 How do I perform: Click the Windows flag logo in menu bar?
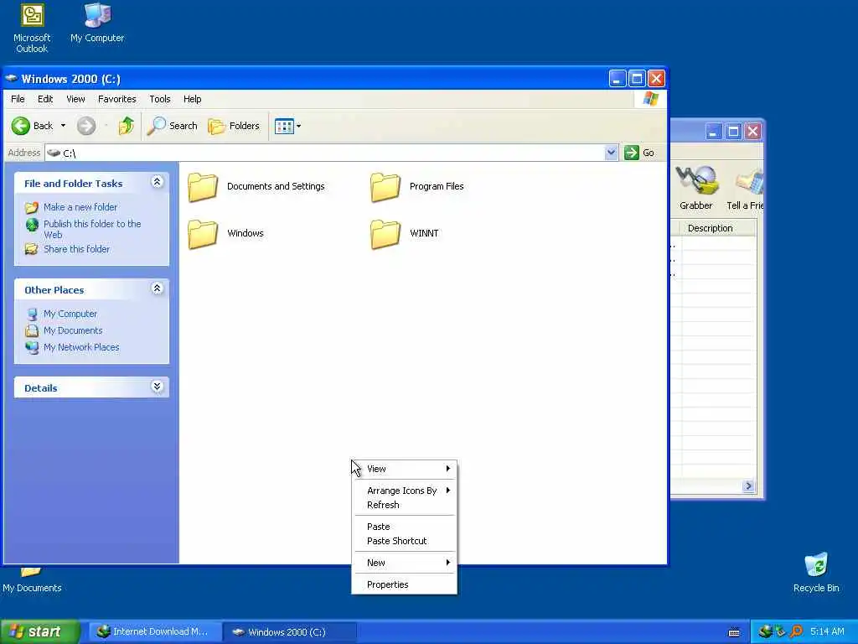click(x=650, y=99)
